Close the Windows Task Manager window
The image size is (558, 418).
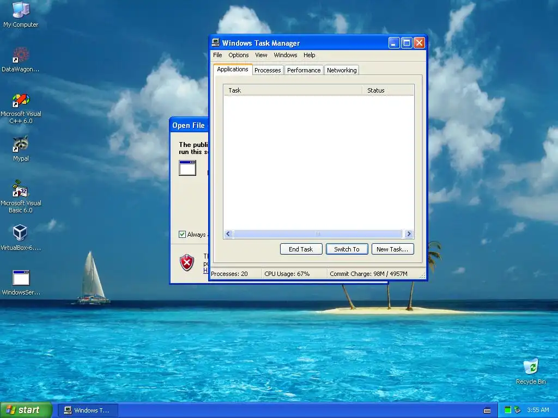pyautogui.click(x=419, y=43)
